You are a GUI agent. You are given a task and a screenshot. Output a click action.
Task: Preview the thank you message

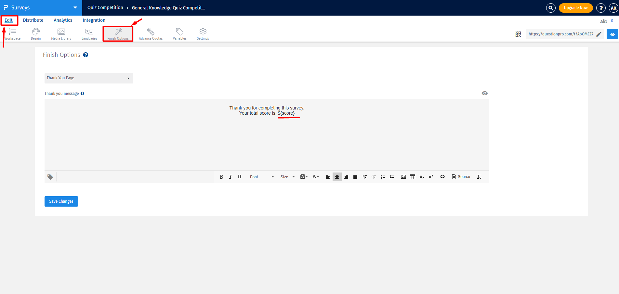coord(484,93)
